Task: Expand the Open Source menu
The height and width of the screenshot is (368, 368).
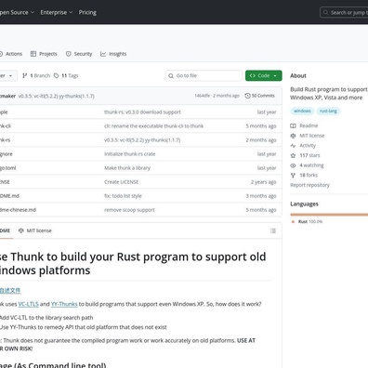Action: [17, 12]
